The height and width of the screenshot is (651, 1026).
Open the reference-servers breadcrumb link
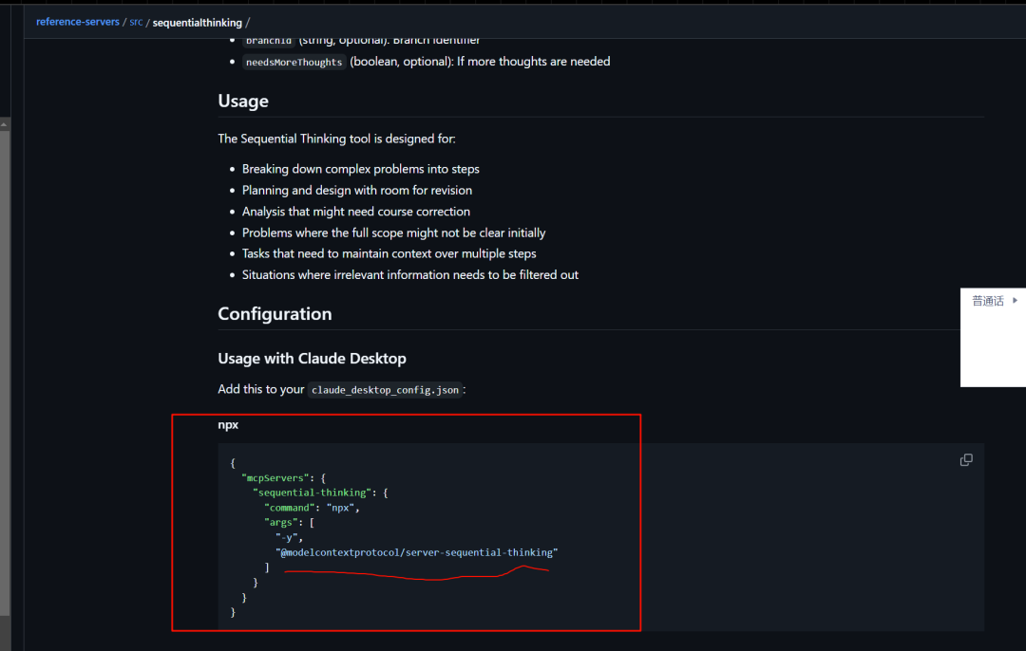pos(78,22)
